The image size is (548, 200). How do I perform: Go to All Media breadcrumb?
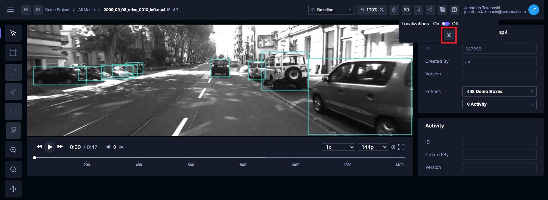[86, 10]
